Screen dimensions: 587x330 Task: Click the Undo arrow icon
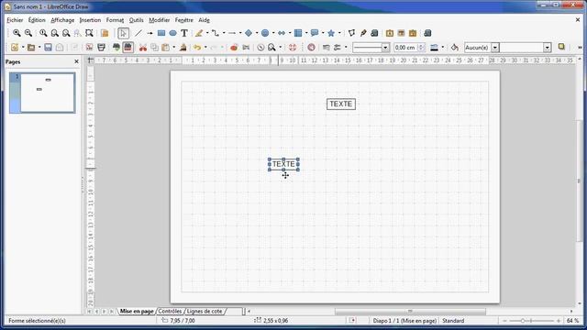(197, 48)
